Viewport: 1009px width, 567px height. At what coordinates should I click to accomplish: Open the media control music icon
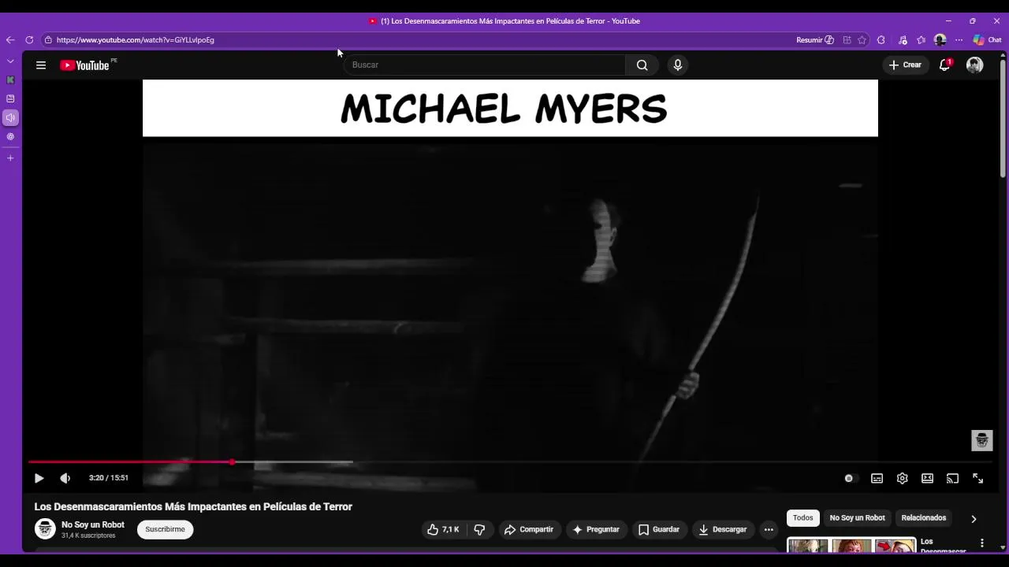[x=903, y=40]
